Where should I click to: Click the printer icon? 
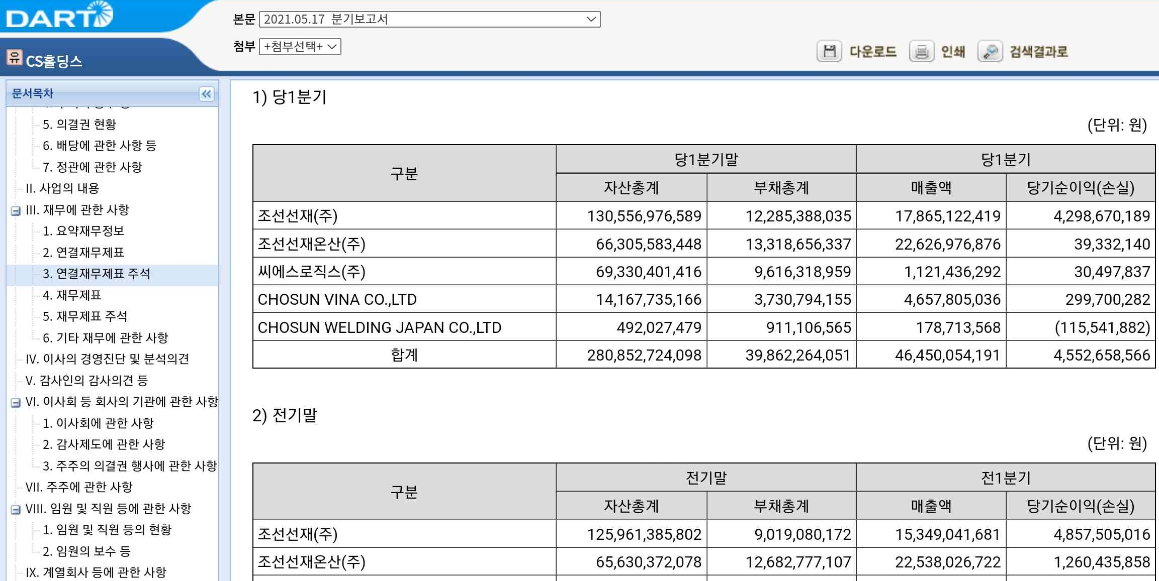(x=921, y=51)
